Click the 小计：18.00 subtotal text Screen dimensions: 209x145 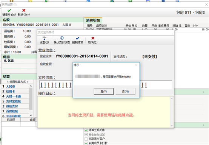tap(12, 52)
